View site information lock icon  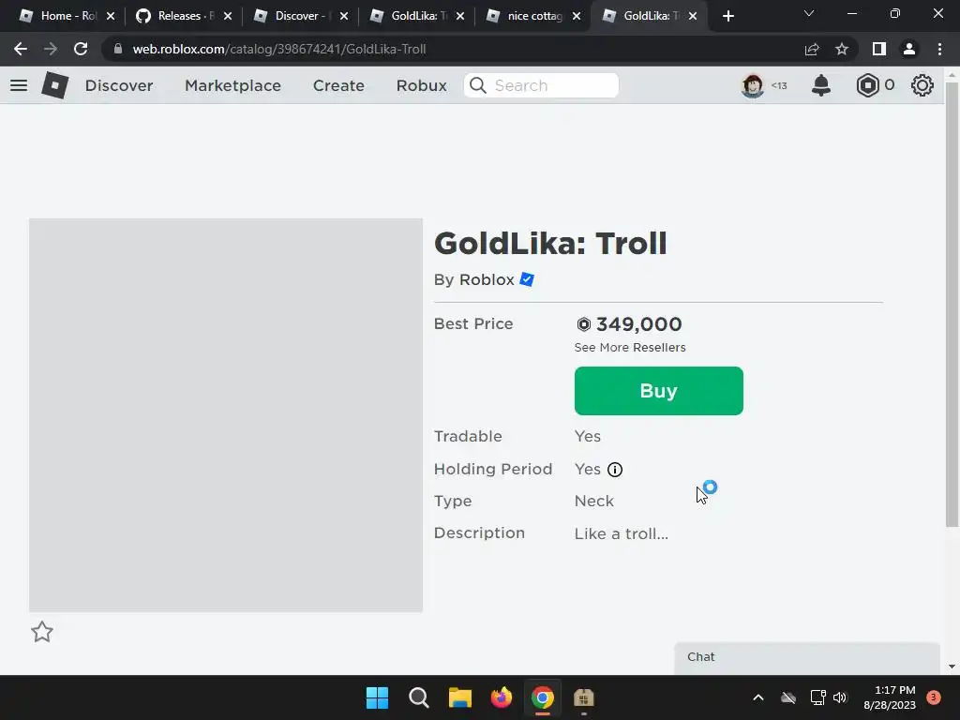pyautogui.click(x=118, y=49)
